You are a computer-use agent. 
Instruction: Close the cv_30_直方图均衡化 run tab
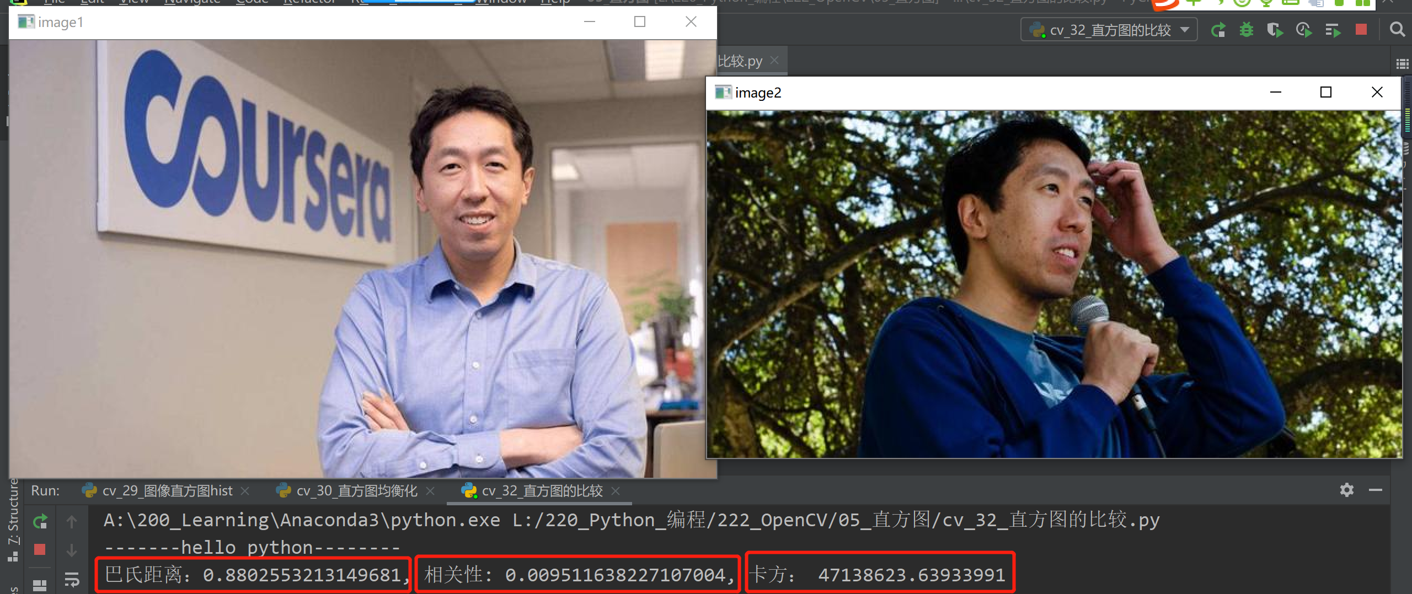pyautogui.click(x=431, y=490)
